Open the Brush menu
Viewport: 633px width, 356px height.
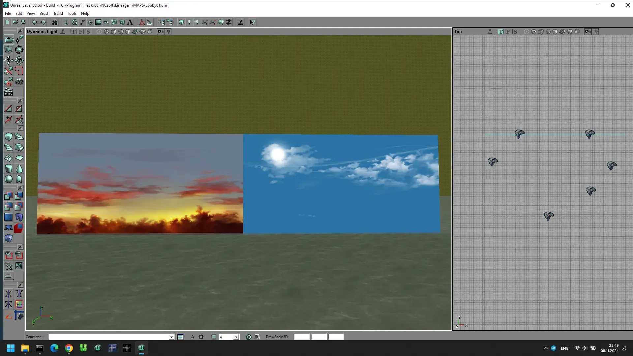pos(44,14)
